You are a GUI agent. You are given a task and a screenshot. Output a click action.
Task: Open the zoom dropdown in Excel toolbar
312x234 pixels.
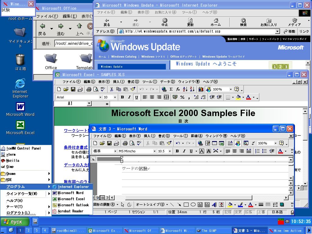click(231, 89)
